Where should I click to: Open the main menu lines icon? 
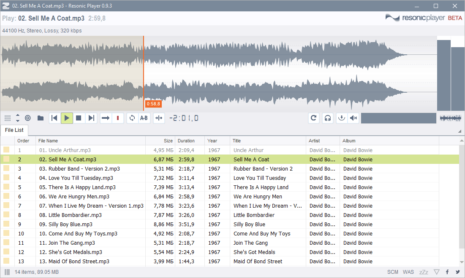8,118
